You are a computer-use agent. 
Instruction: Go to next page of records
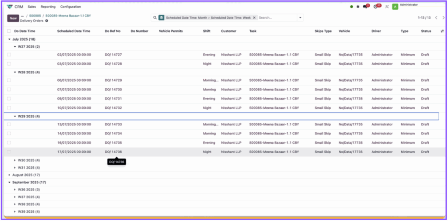click(x=443, y=18)
